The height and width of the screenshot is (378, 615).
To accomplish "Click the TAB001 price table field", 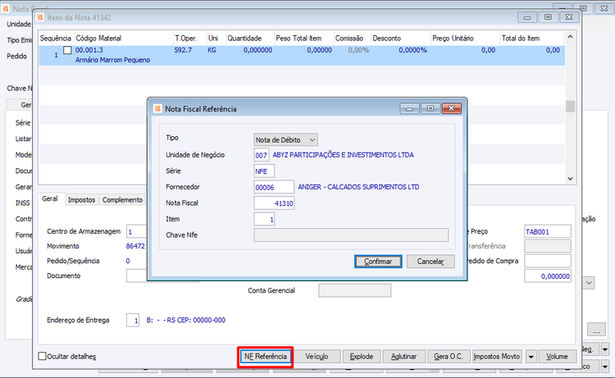I will pyautogui.click(x=548, y=232).
